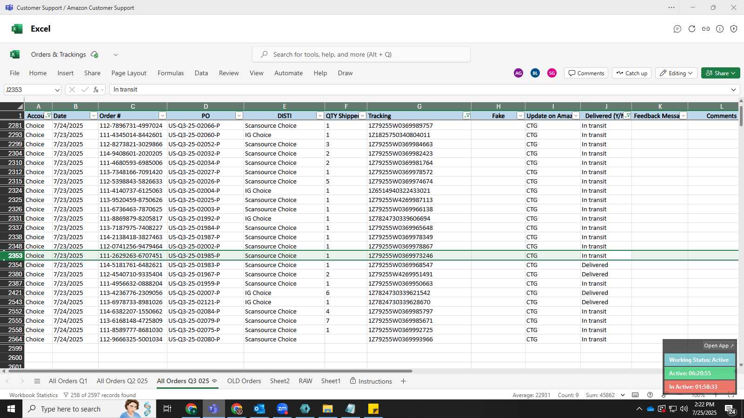Show hidden system tray icons
The image size is (744, 418).
click(639, 409)
